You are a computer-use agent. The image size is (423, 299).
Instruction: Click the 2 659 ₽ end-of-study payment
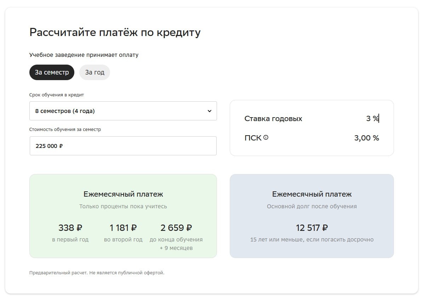point(176,228)
